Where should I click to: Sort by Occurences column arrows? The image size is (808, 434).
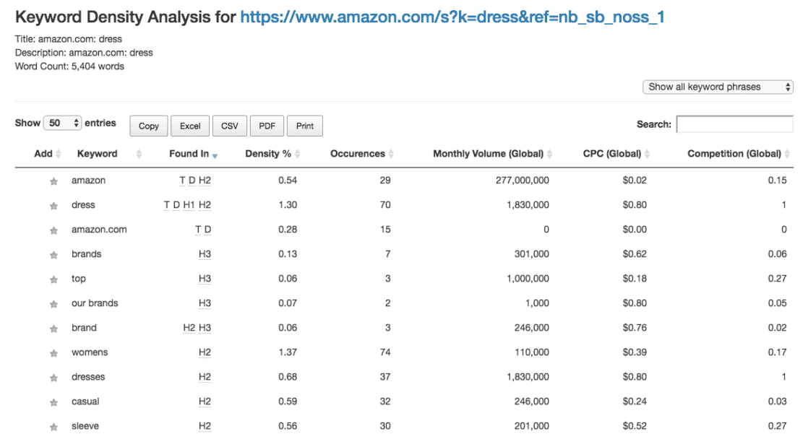click(391, 154)
